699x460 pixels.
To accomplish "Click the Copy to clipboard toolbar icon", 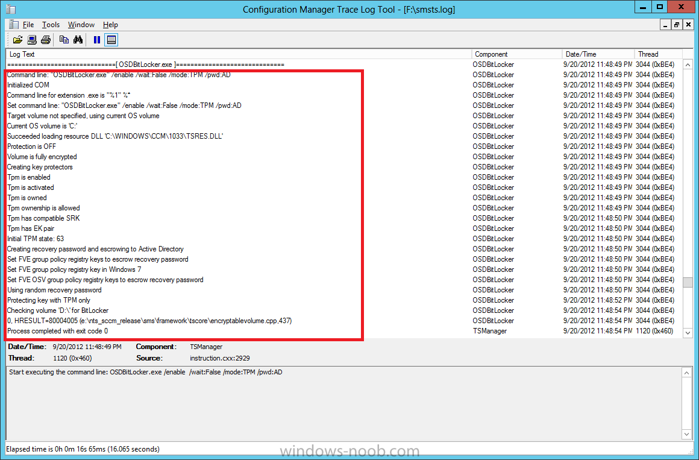I will coord(64,40).
